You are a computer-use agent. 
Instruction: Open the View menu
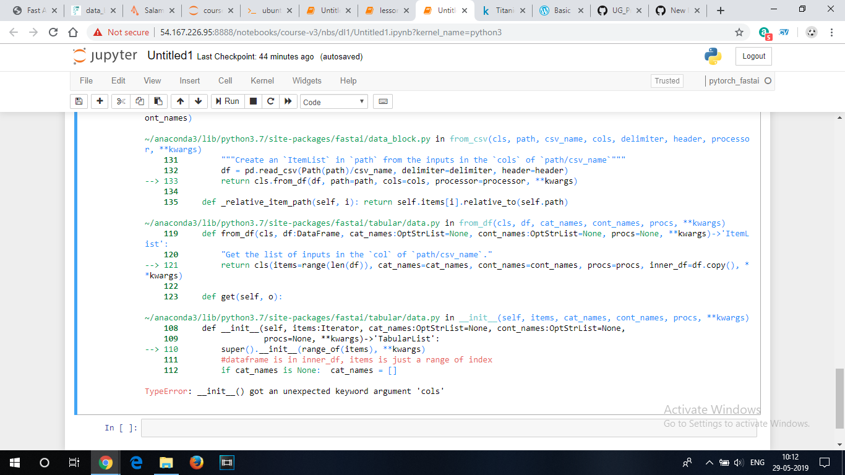pyautogui.click(x=152, y=80)
